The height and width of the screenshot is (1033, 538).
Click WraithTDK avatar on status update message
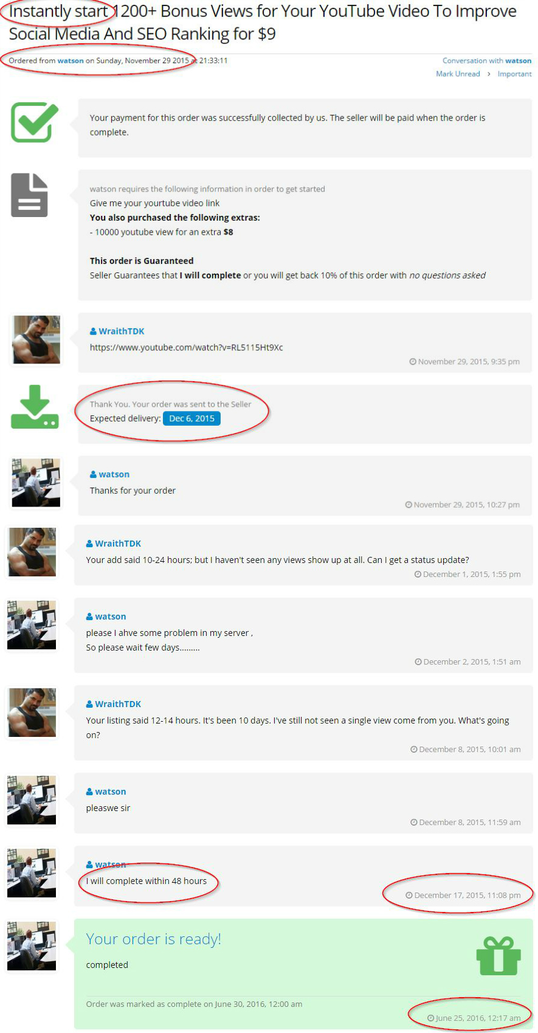point(32,552)
